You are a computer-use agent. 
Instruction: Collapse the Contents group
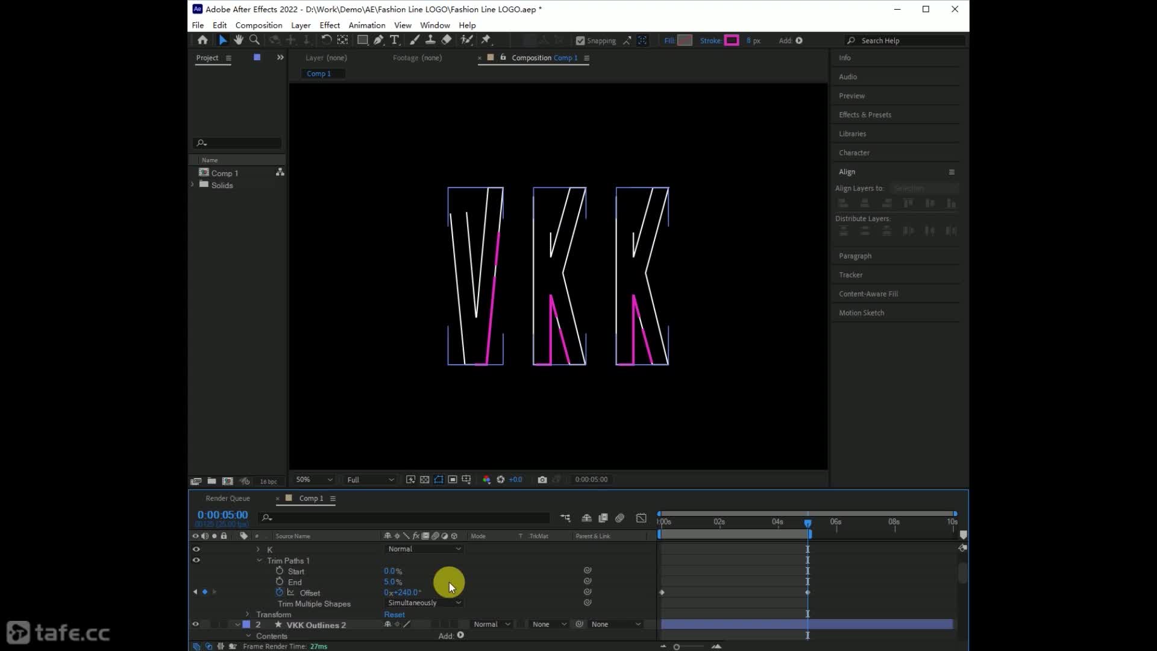(x=248, y=636)
